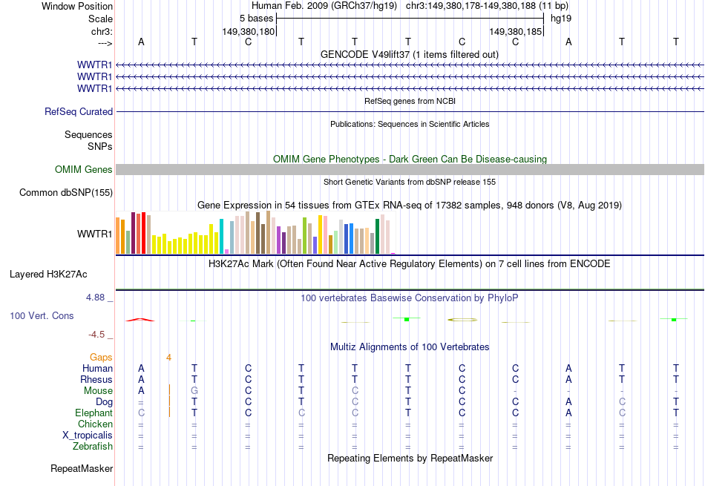Click the -4.5 lower PhyloP scale value

(96, 335)
